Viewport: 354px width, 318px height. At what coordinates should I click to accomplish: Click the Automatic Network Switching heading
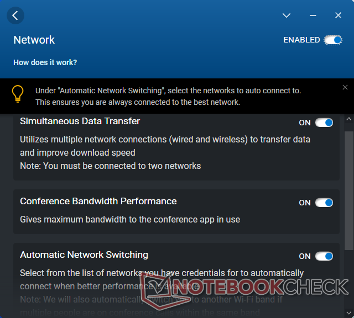(x=84, y=255)
